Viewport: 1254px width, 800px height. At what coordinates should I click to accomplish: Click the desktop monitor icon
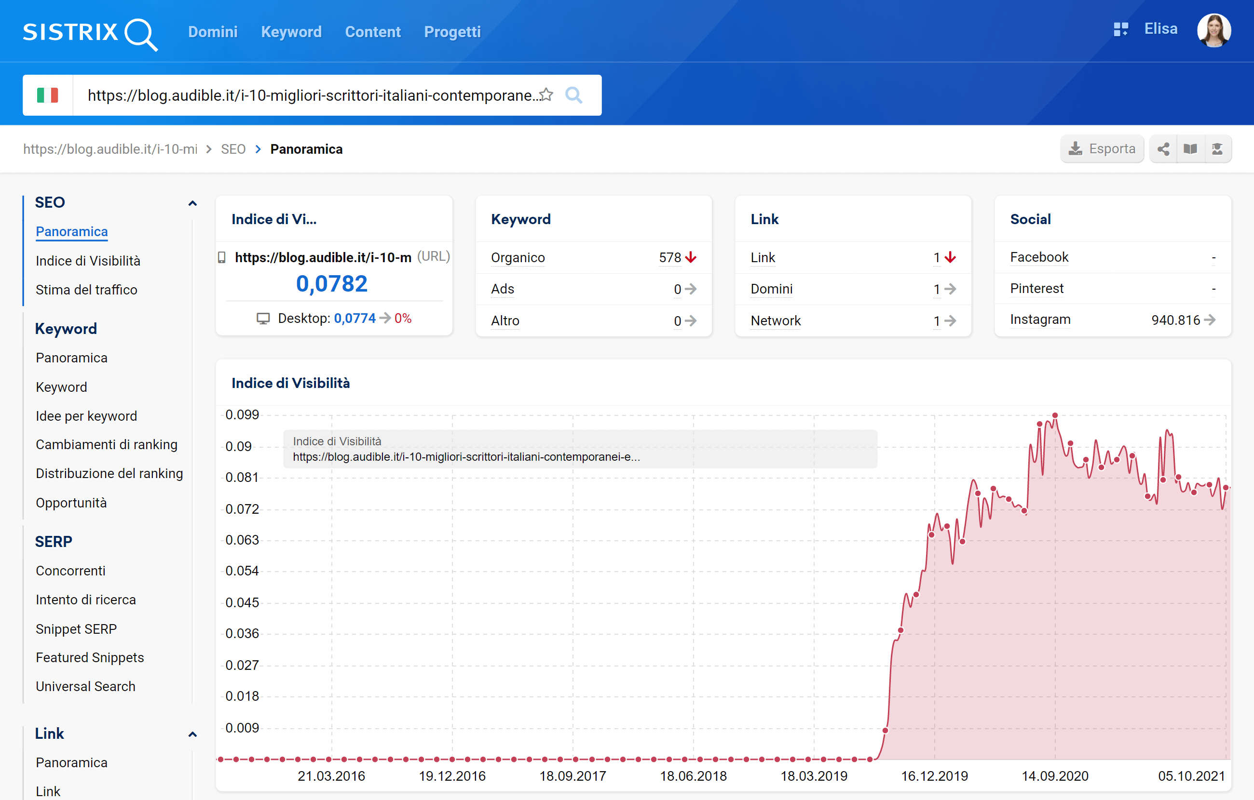click(263, 319)
